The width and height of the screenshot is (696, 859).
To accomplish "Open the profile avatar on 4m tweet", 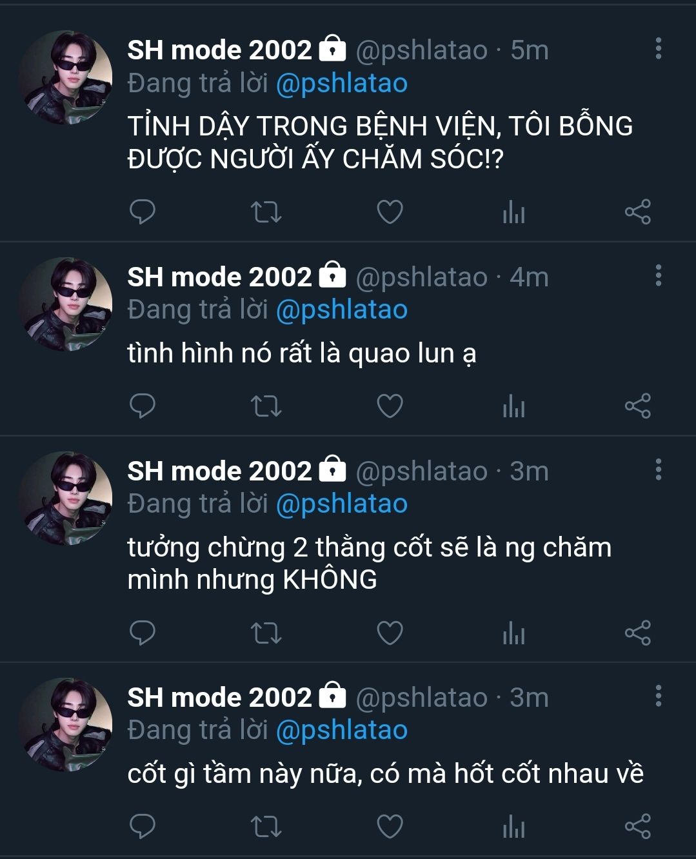I will 65,304.
